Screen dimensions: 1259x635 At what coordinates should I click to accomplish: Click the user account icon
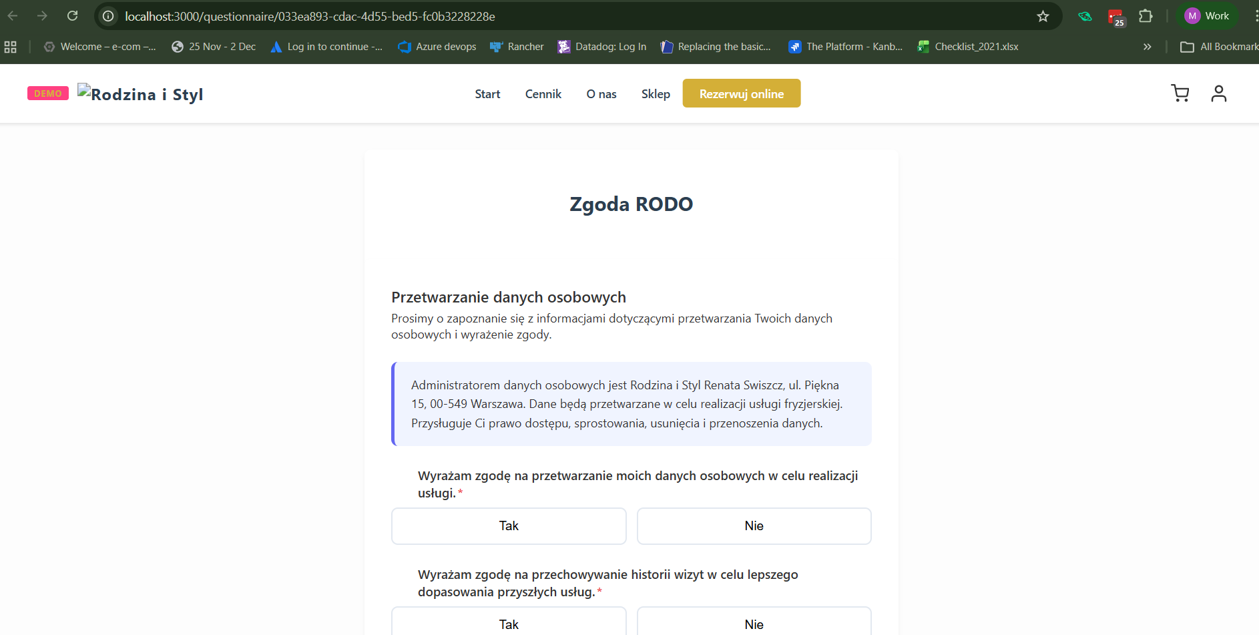click(1220, 93)
